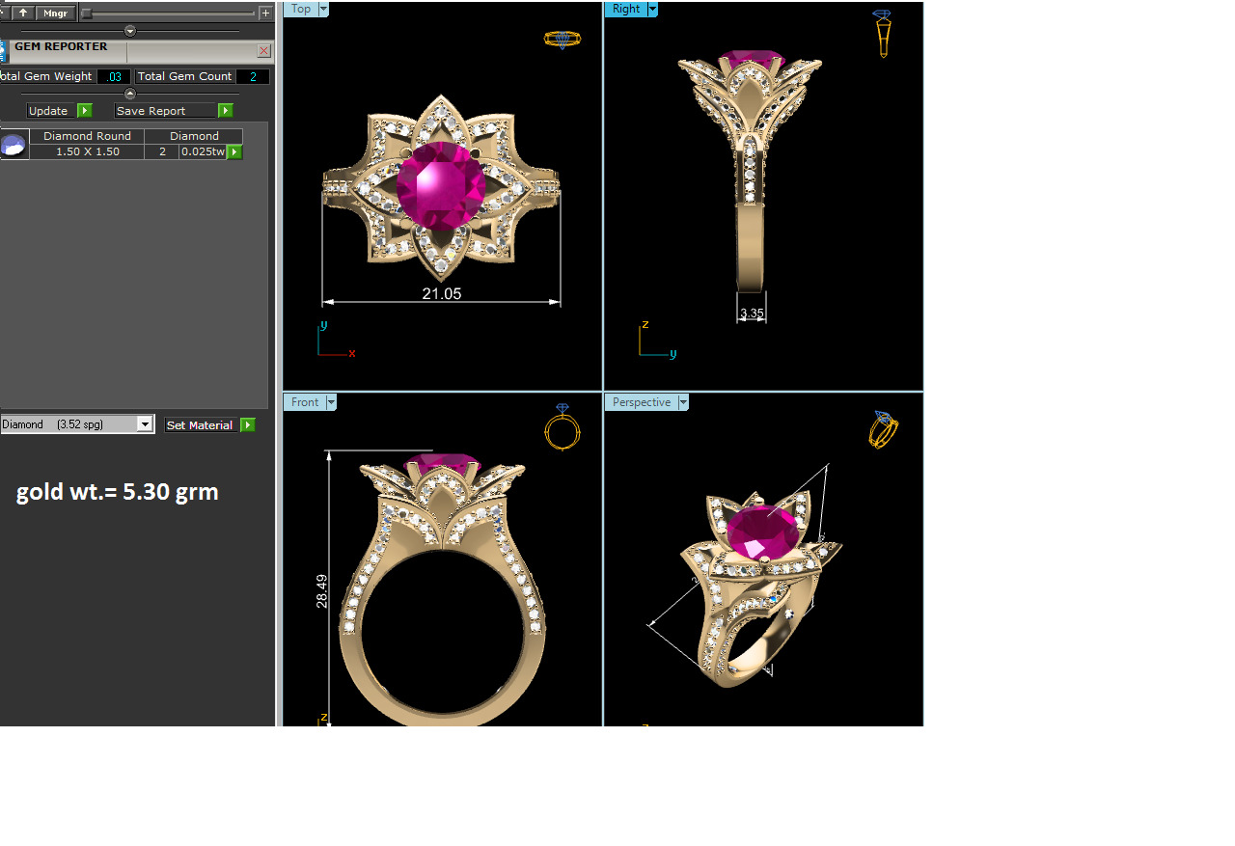Select the round diamond gem thumbnail
This screenshot has height=846, width=1235.
pos(14,145)
